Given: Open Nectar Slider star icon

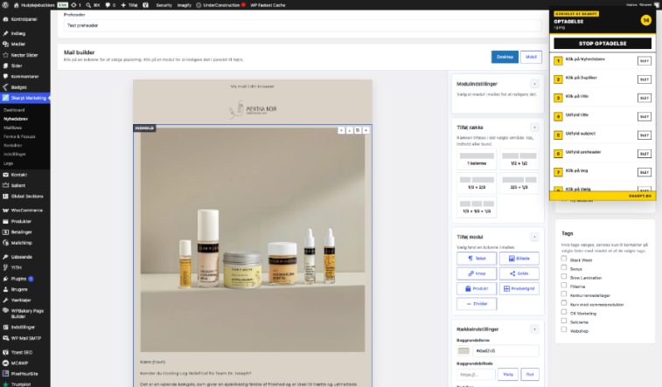Looking at the screenshot, I should (5, 55).
